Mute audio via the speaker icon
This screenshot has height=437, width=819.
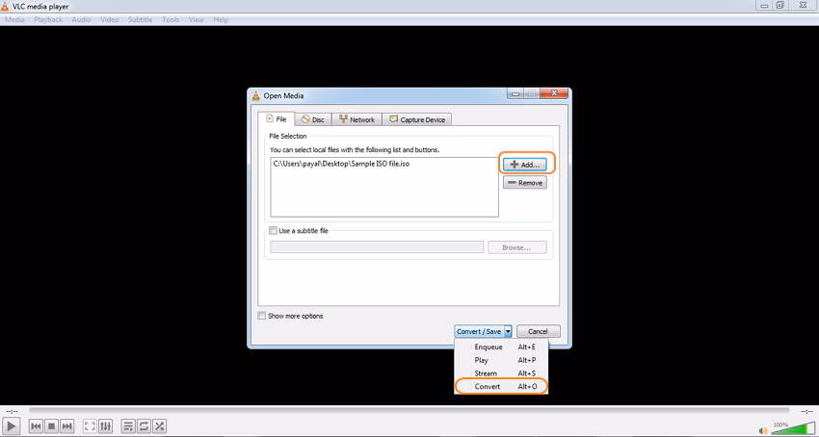(x=763, y=430)
